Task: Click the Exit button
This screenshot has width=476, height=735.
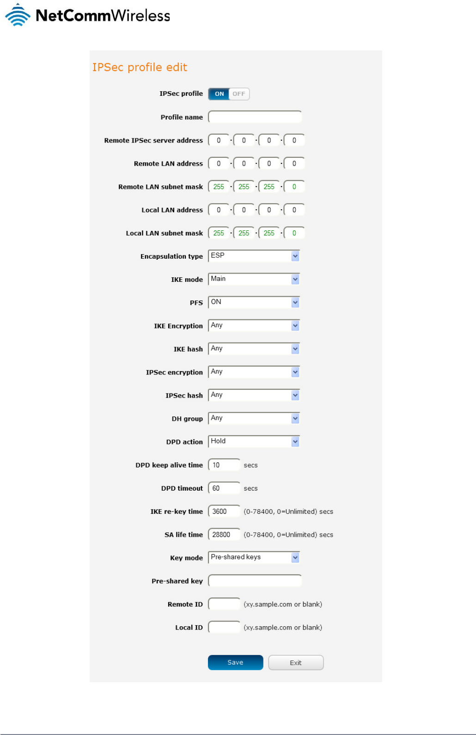Action: coord(296,663)
